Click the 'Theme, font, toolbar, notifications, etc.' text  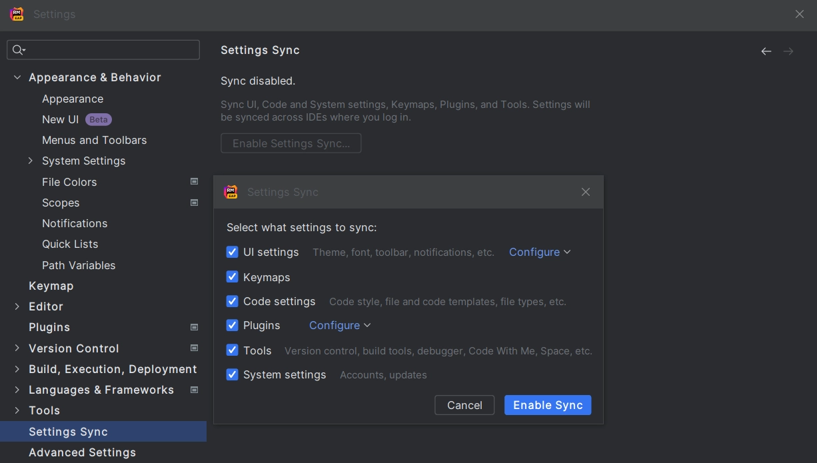pos(403,252)
